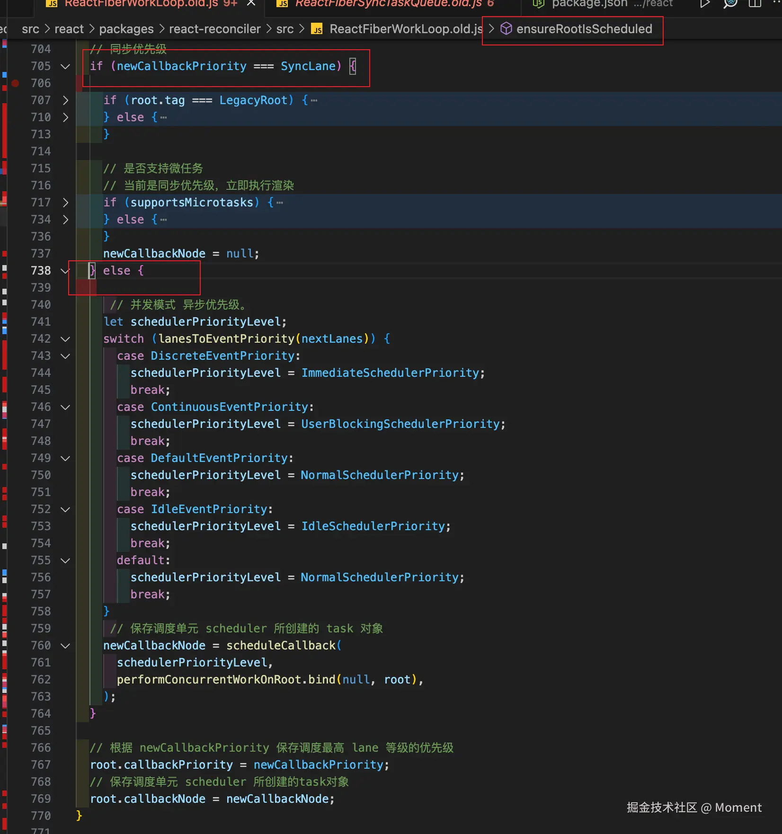
Task: Click line number 737 in the gutter
Action: pyautogui.click(x=41, y=254)
